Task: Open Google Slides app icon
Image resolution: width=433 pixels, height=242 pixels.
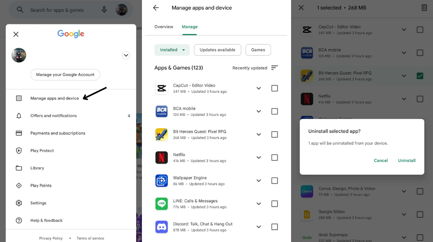Action: point(307,215)
